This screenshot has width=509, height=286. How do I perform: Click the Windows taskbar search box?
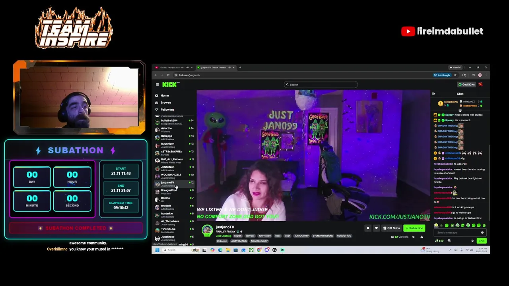tap(181, 250)
